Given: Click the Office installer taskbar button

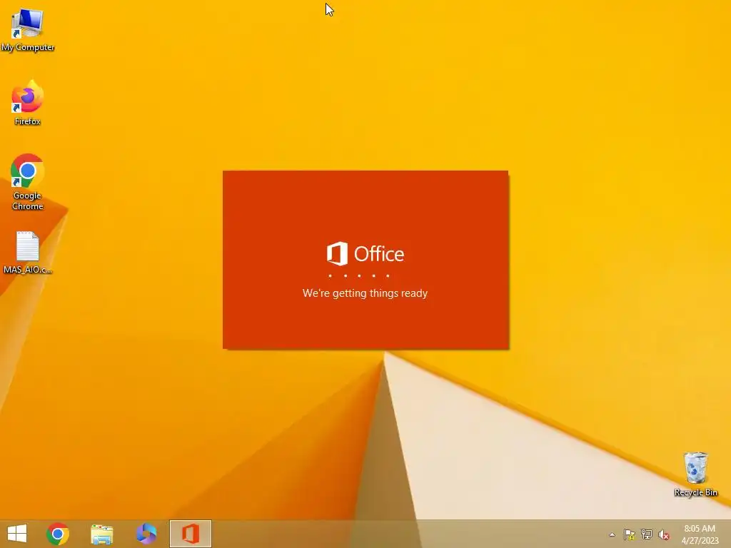Looking at the screenshot, I should point(190,534).
